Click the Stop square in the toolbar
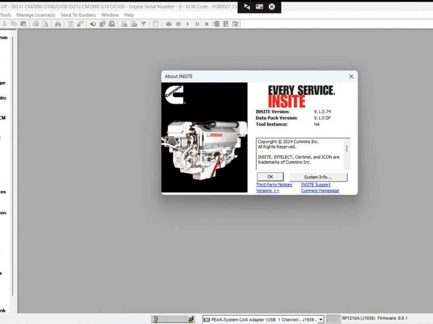Screen dimensions: 433x324 (x=207, y=24)
